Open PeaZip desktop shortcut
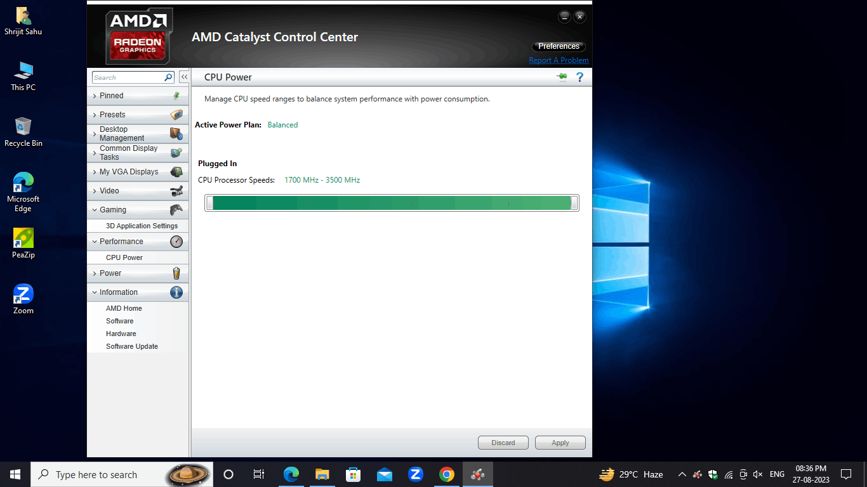The image size is (867, 487). pos(23,243)
